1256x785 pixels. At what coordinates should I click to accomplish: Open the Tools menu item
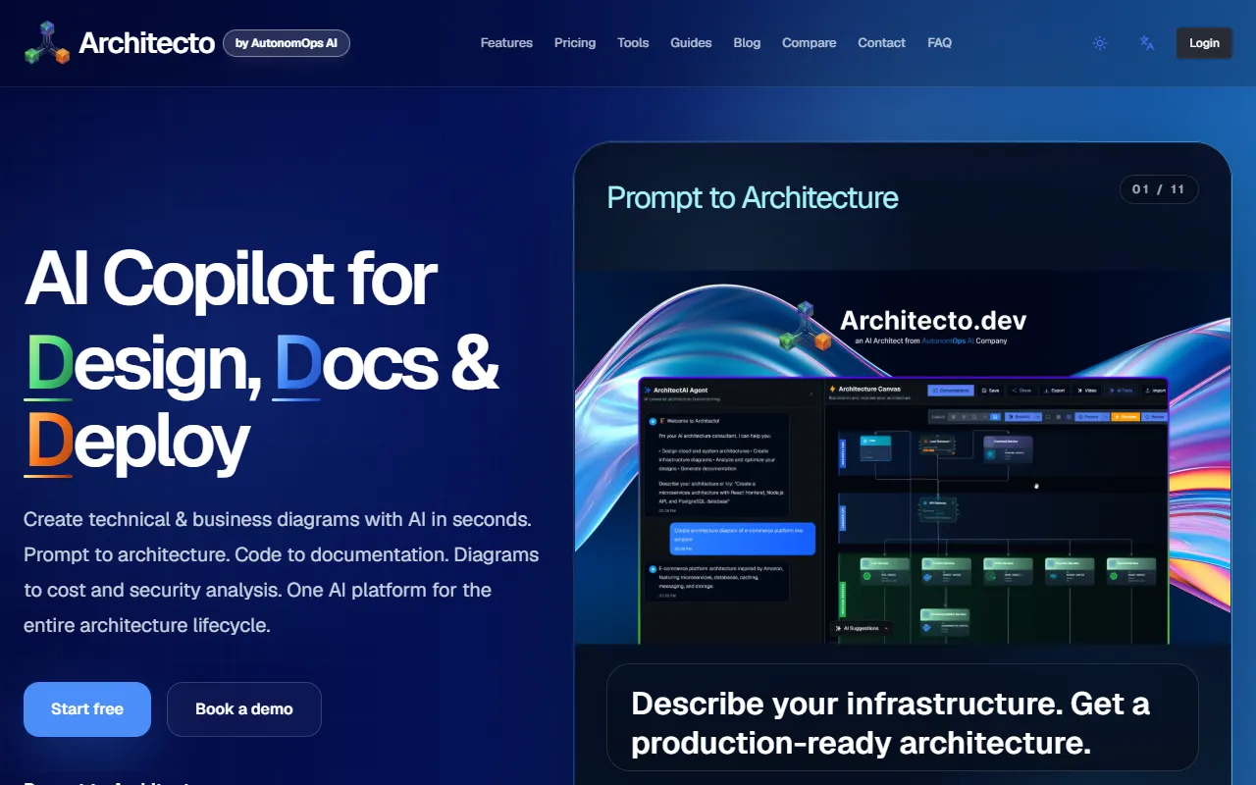click(633, 43)
